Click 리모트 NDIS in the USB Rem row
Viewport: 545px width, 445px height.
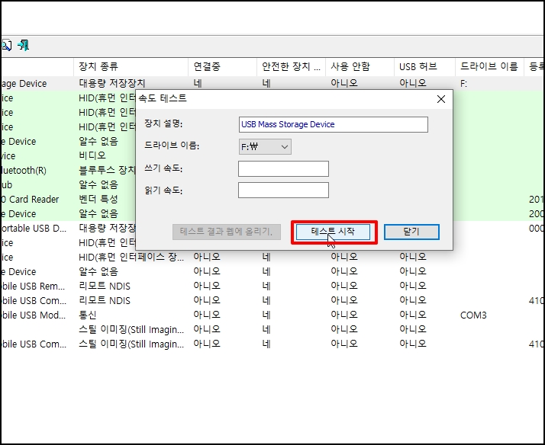(105, 287)
